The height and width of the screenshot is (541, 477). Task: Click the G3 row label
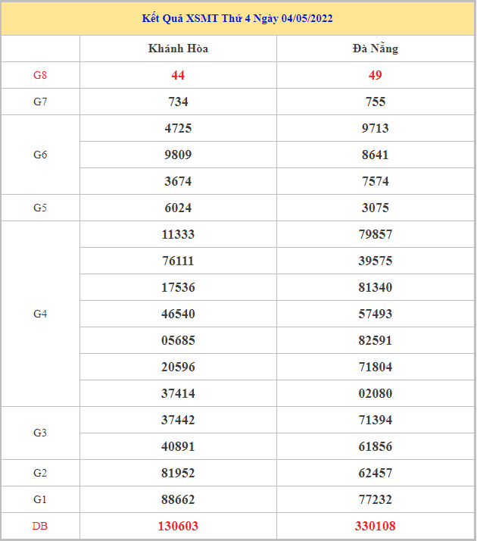(x=40, y=433)
